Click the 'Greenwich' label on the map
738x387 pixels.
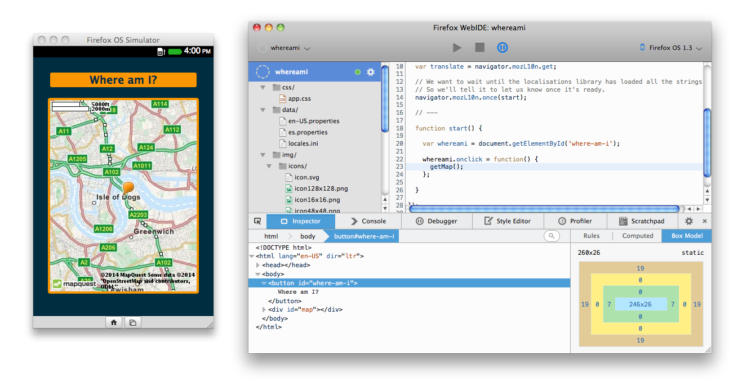tap(154, 231)
